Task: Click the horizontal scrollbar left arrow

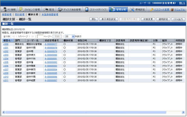Action: tap(4, 112)
